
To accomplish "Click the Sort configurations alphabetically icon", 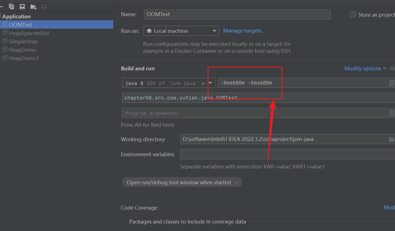I will click(44, 7).
